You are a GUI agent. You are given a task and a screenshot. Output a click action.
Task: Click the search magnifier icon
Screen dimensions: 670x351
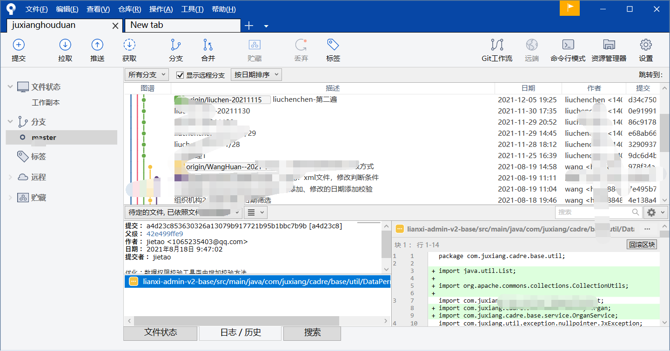636,212
